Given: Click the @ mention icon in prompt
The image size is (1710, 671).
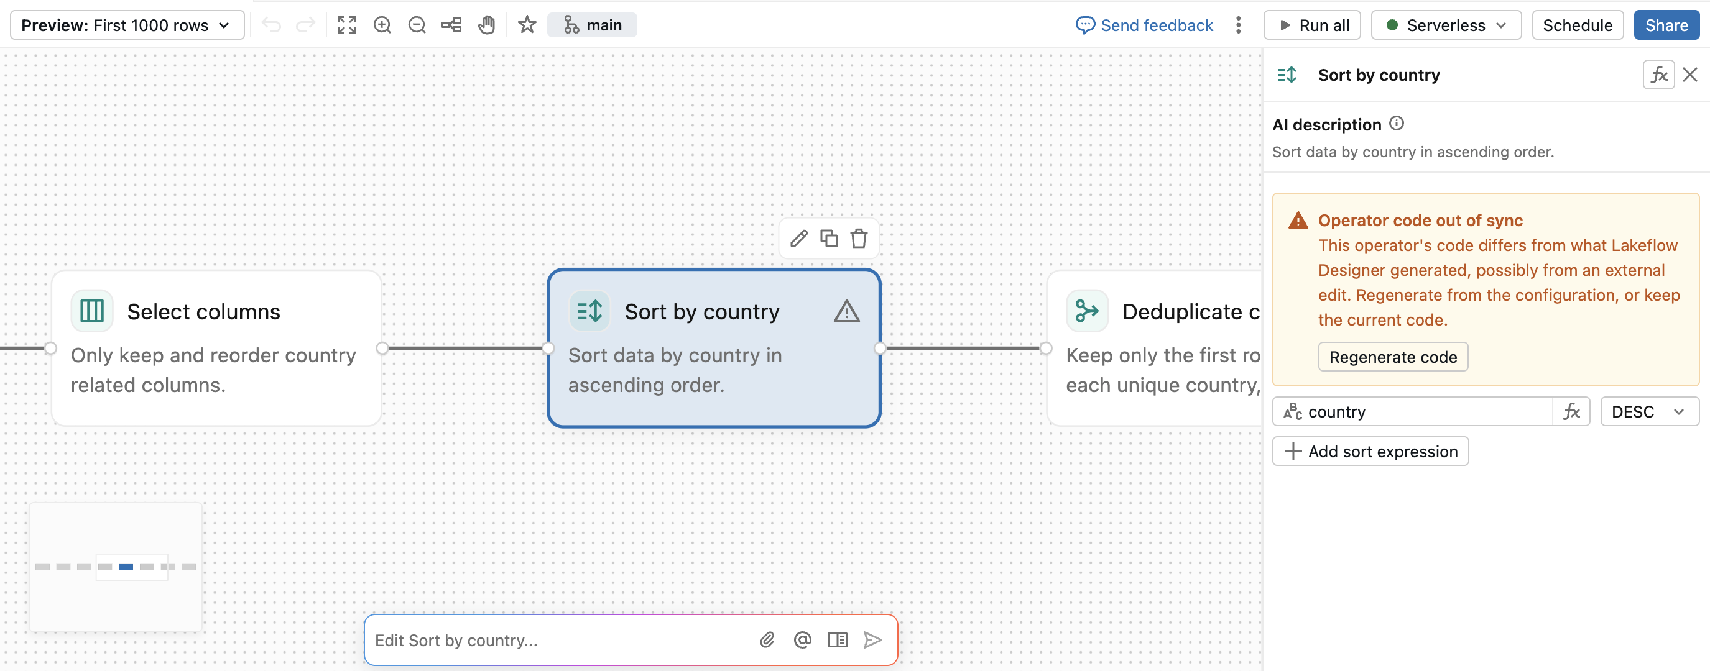Looking at the screenshot, I should pyautogui.click(x=803, y=640).
